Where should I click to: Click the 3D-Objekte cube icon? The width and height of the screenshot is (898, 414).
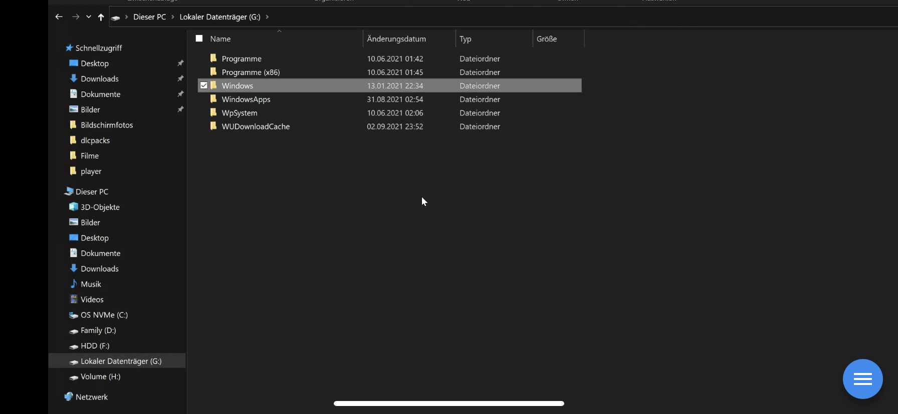74,206
